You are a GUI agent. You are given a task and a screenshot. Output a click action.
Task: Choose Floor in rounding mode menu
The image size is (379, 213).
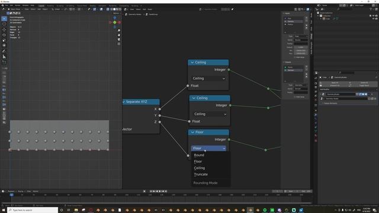point(198,162)
